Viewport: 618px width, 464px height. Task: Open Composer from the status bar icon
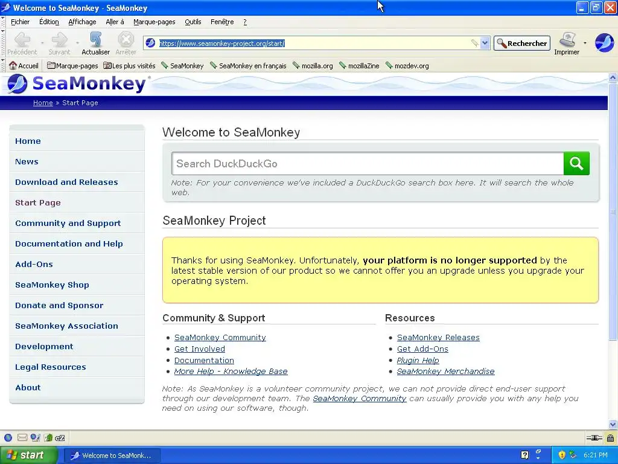coord(36,437)
